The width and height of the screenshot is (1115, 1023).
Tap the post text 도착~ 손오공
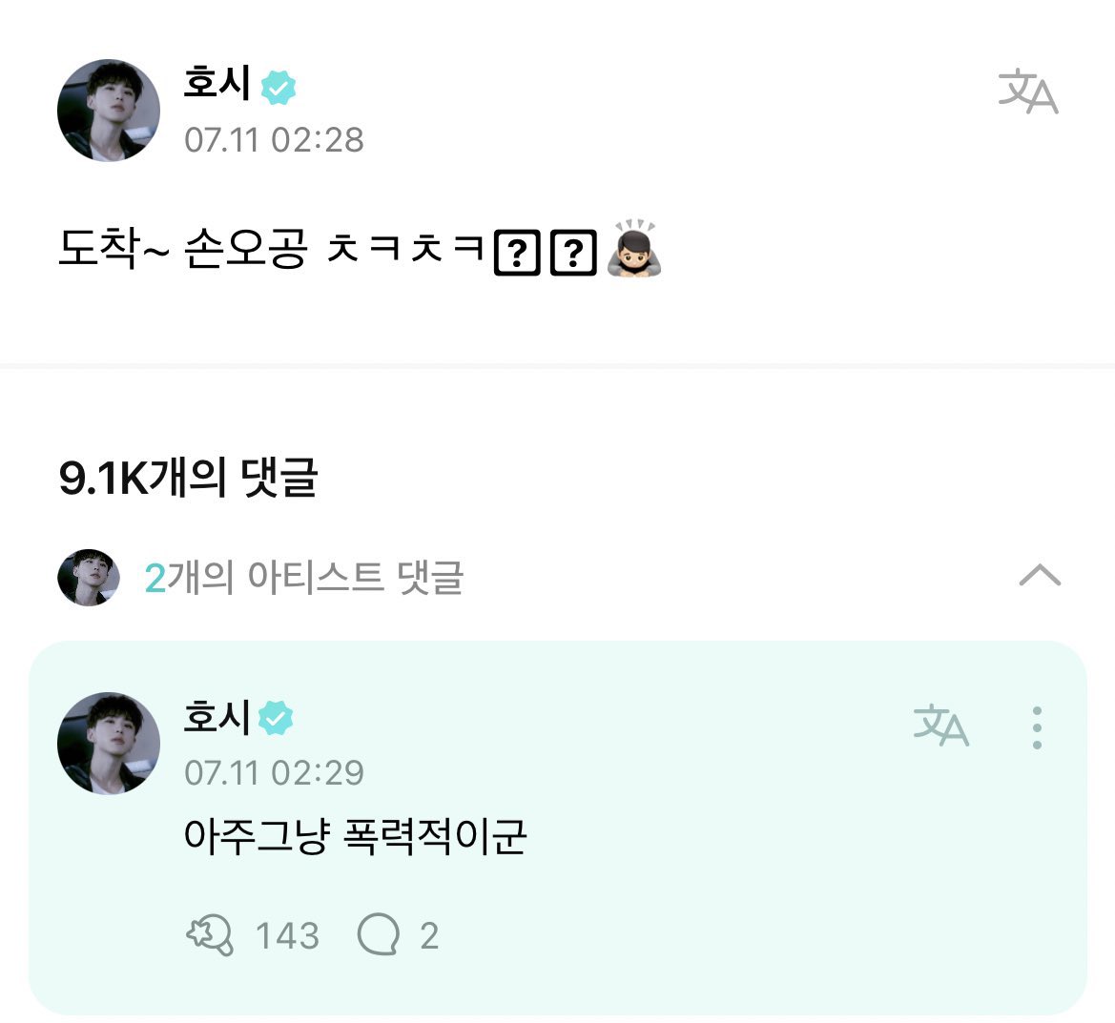(183, 249)
